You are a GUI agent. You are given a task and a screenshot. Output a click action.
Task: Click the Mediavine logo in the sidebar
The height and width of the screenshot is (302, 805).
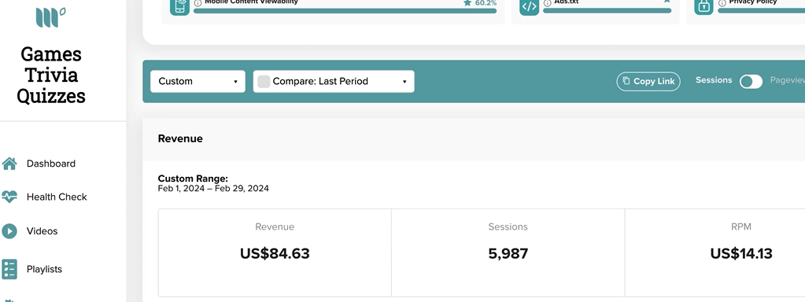coord(50,17)
